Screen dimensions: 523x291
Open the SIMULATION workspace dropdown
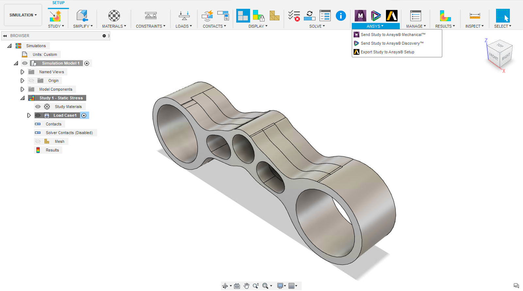click(x=23, y=15)
